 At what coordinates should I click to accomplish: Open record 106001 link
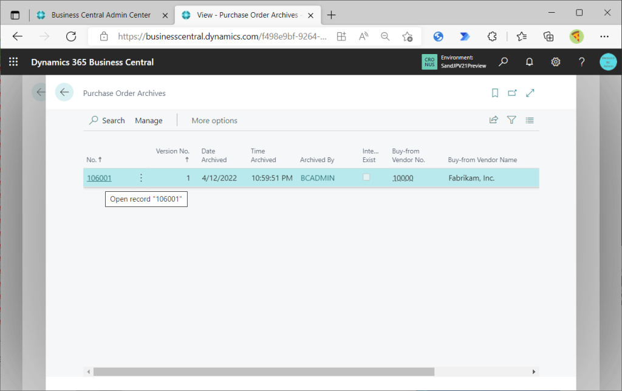pos(99,178)
